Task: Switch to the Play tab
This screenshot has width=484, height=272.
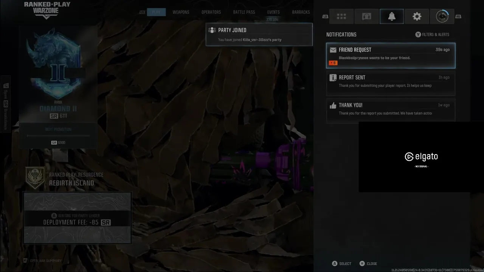Action: point(156,12)
